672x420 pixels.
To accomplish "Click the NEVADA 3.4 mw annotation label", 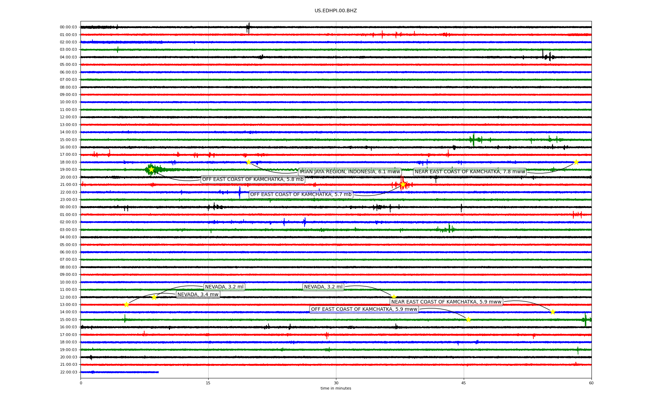I will (x=198, y=295).
